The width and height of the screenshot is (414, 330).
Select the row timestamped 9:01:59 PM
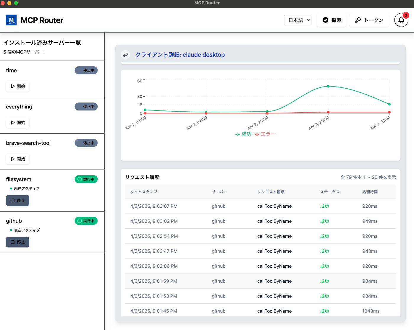coord(261,281)
